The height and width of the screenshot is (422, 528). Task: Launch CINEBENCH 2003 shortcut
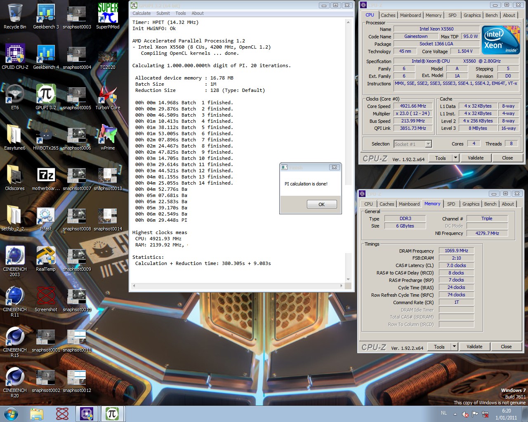pyautogui.click(x=15, y=261)
